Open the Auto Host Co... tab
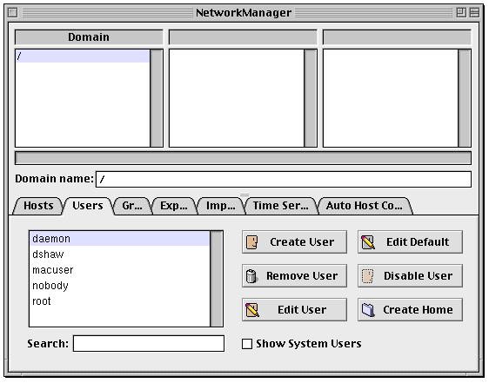The image size is (489, 383). coord(364,206)
